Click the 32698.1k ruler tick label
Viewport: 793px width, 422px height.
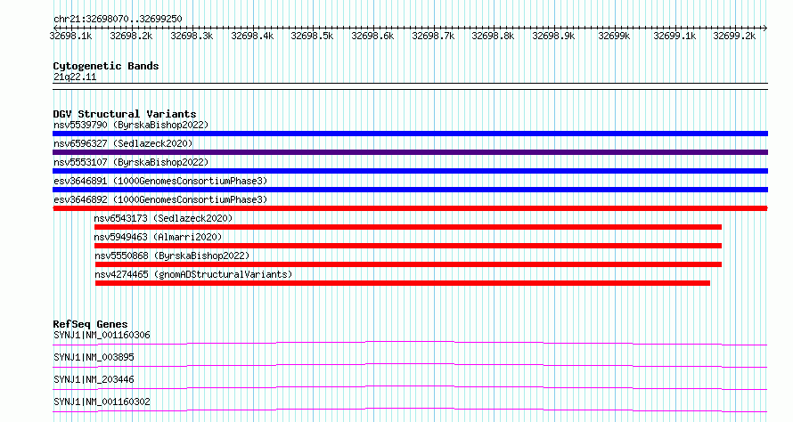[70, 36]
